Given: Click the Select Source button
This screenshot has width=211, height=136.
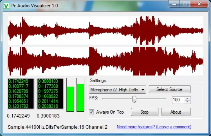Looking at the screenshot, I should point(170,89).
